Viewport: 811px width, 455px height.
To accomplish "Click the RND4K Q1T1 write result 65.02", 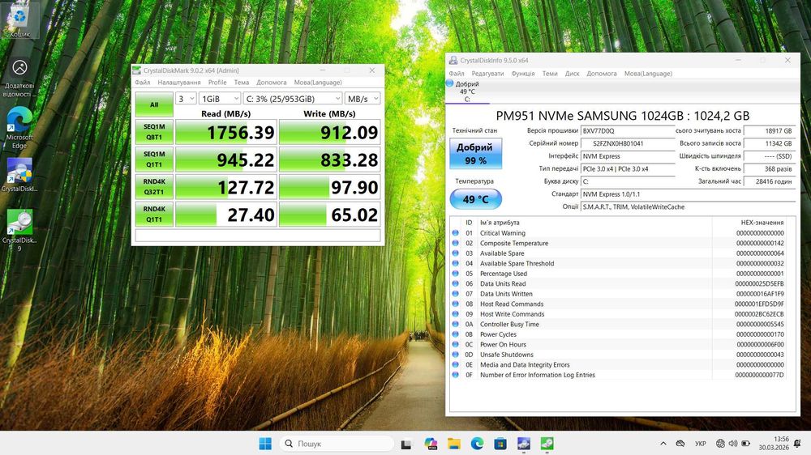I will [329, 215].
